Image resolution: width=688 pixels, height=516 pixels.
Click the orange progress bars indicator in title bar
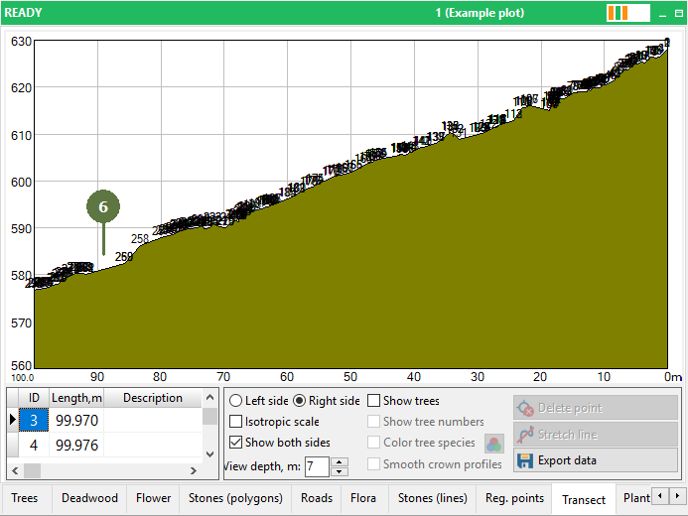[x=619, y=14]
